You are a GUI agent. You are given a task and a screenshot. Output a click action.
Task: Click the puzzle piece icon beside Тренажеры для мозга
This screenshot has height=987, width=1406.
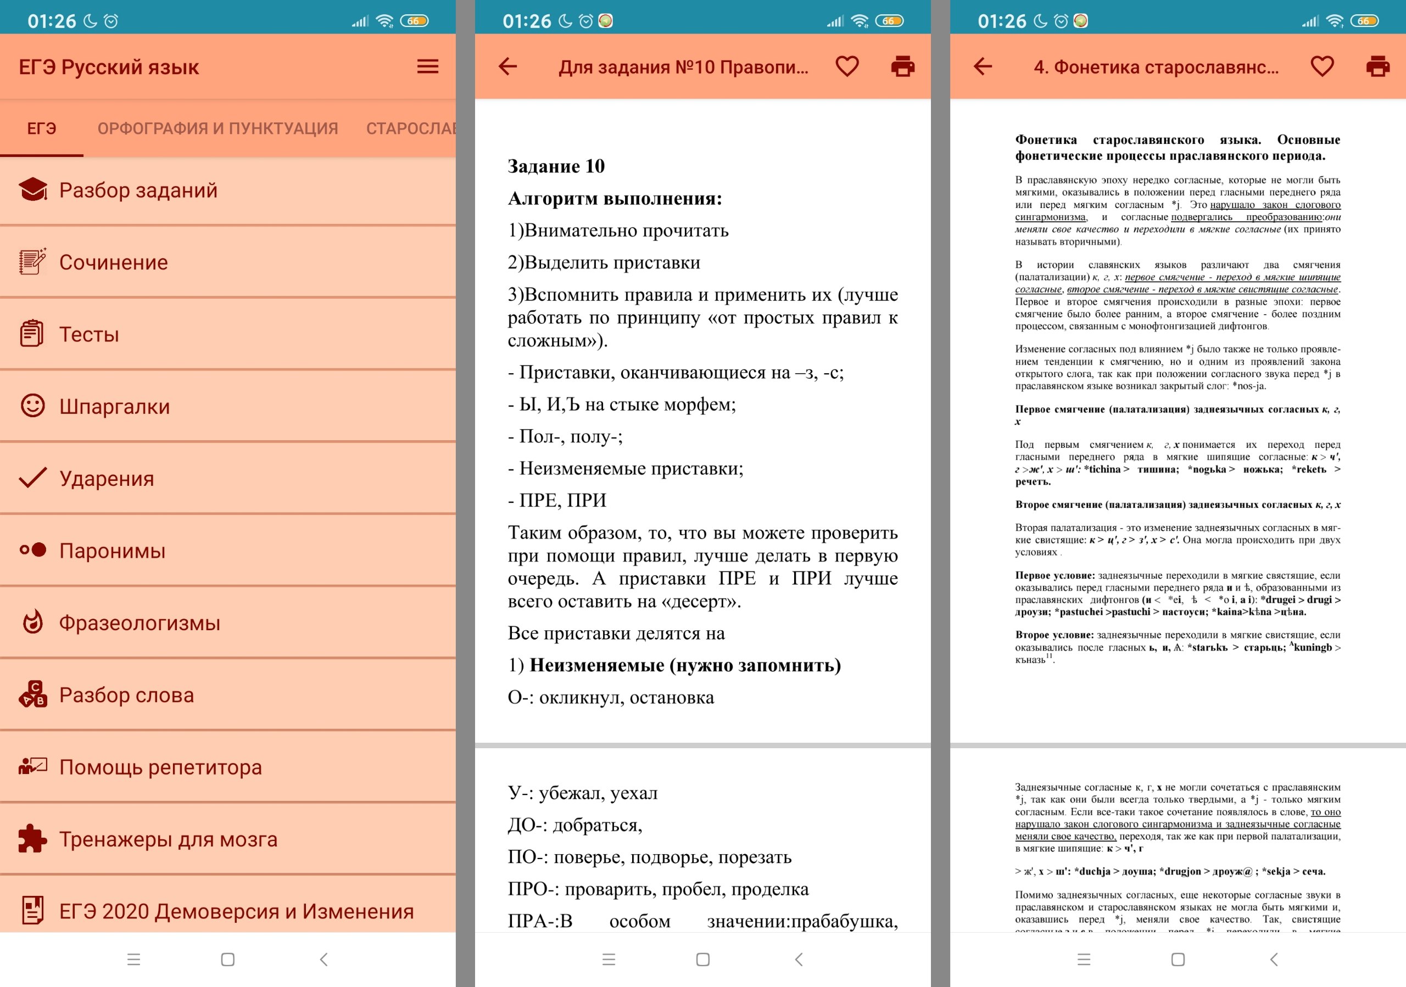(x=32, y=838)
